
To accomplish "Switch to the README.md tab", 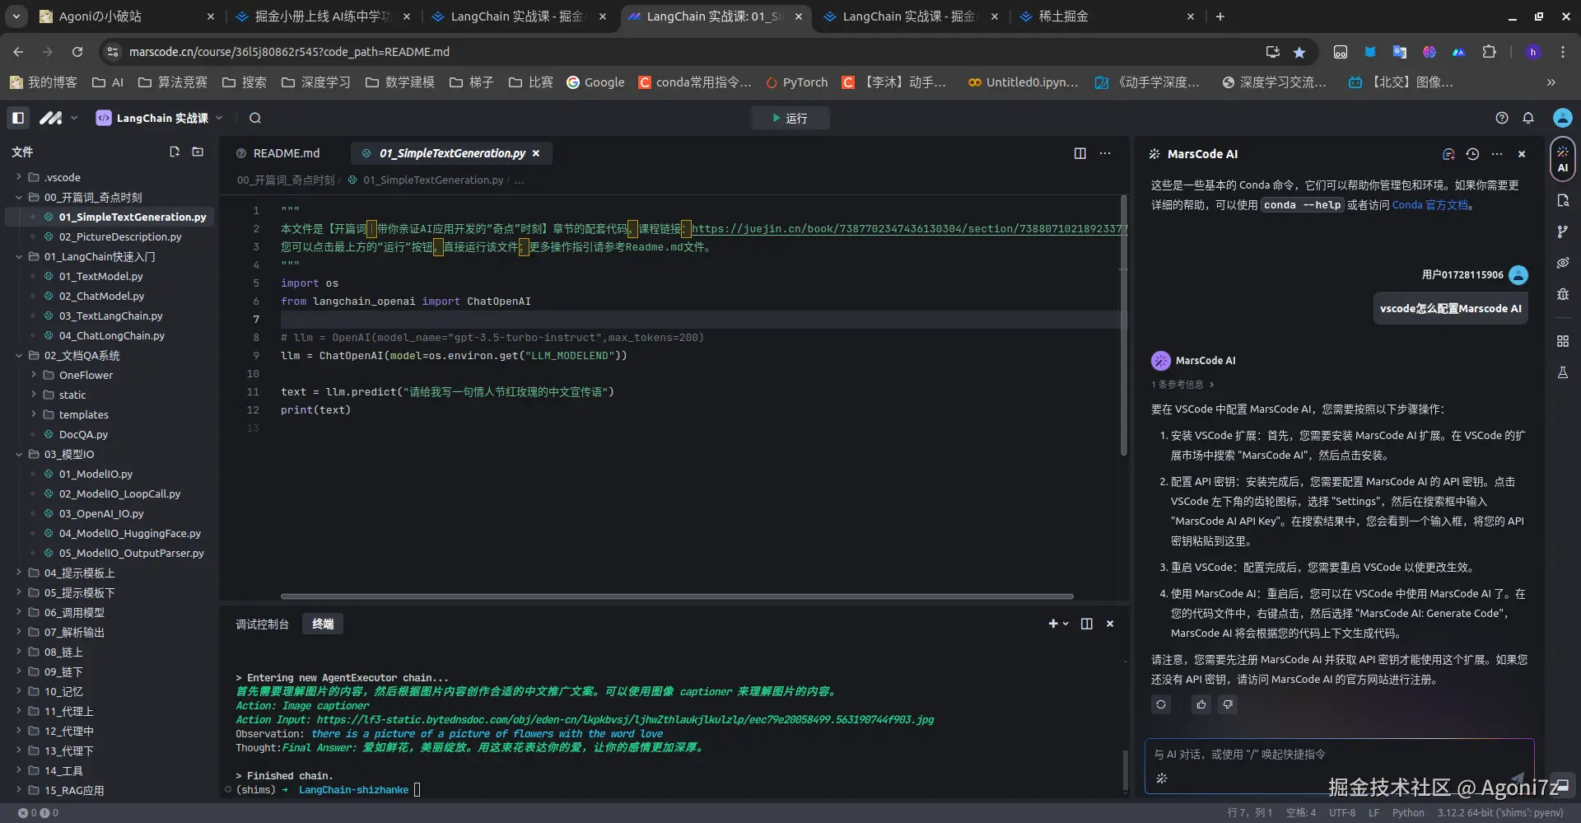I will (x=286, y=153).
